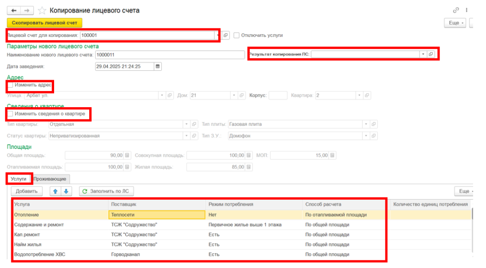Open the calculator in the МОП field
486x268 pixels.
point(333,156)
